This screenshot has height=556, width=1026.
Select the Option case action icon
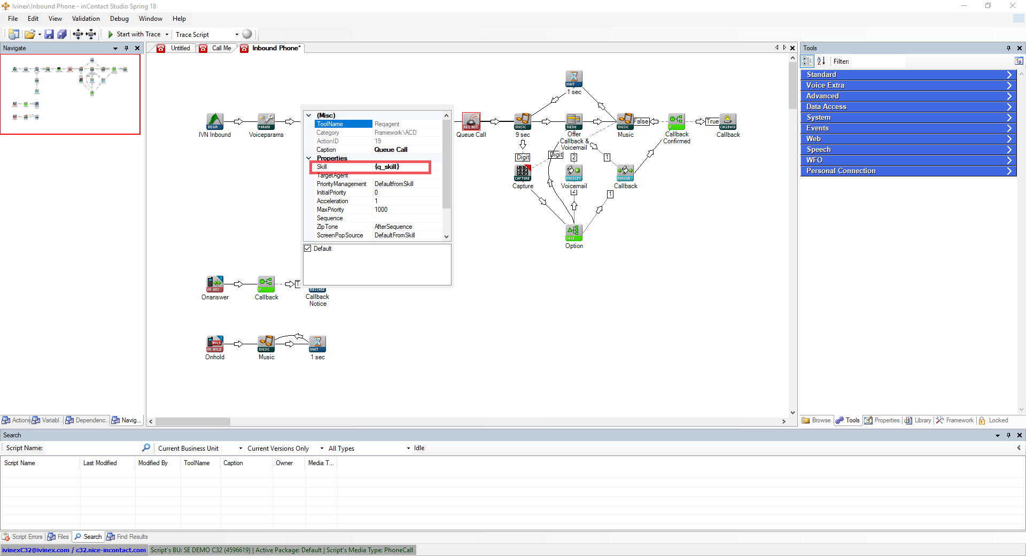click(574, 233)
